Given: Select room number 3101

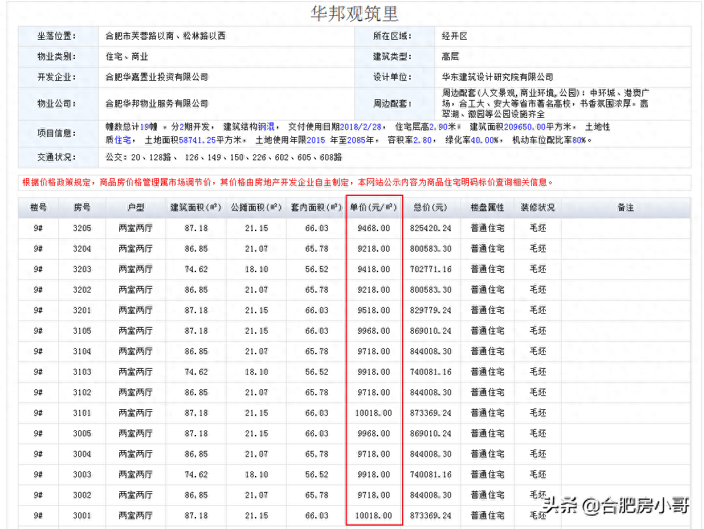Looking at the screenshot, I should 81,412.
